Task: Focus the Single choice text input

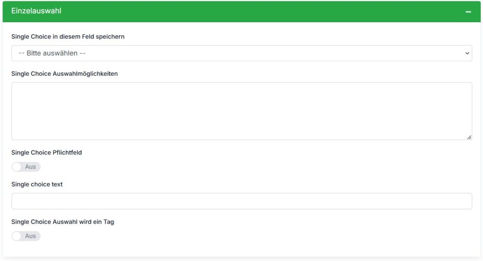Action: point(241,201)
